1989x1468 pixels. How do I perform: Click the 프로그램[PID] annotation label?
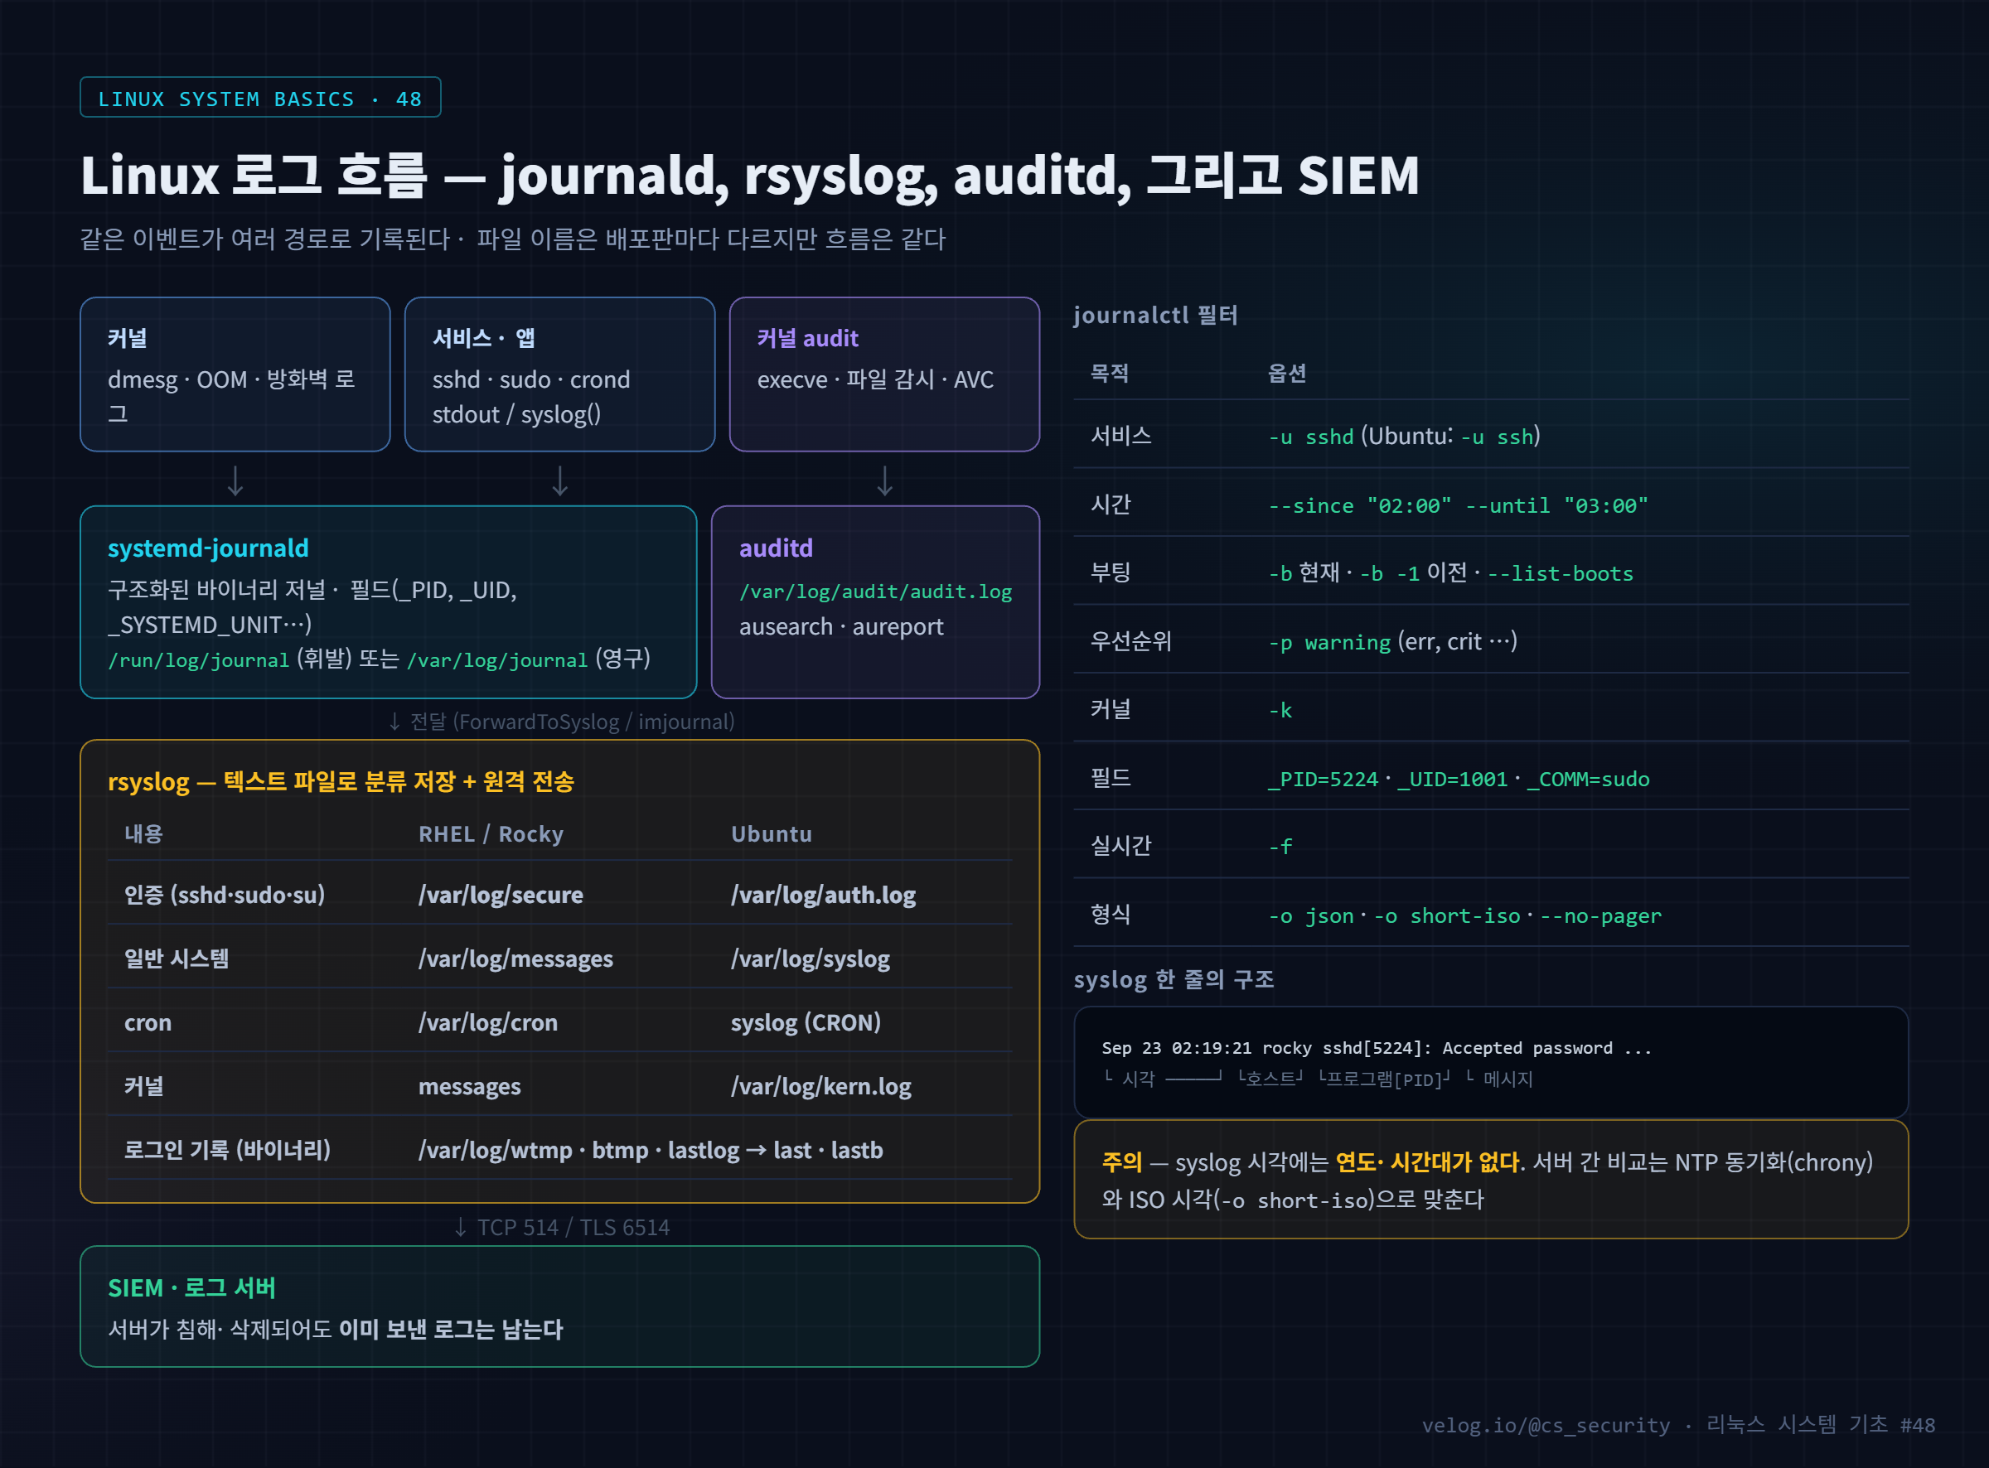(x=1384, y=1079)
